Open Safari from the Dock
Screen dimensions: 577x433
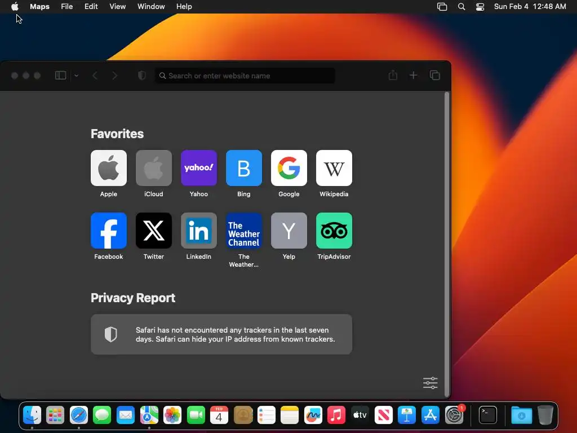pos(79,415)
